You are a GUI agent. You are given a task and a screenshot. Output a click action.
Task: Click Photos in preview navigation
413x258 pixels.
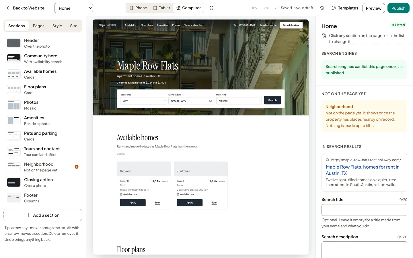[176, 25]
